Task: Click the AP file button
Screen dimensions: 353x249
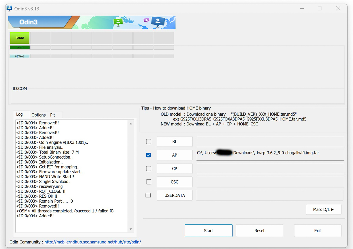Action: click(x=175, y=155)
